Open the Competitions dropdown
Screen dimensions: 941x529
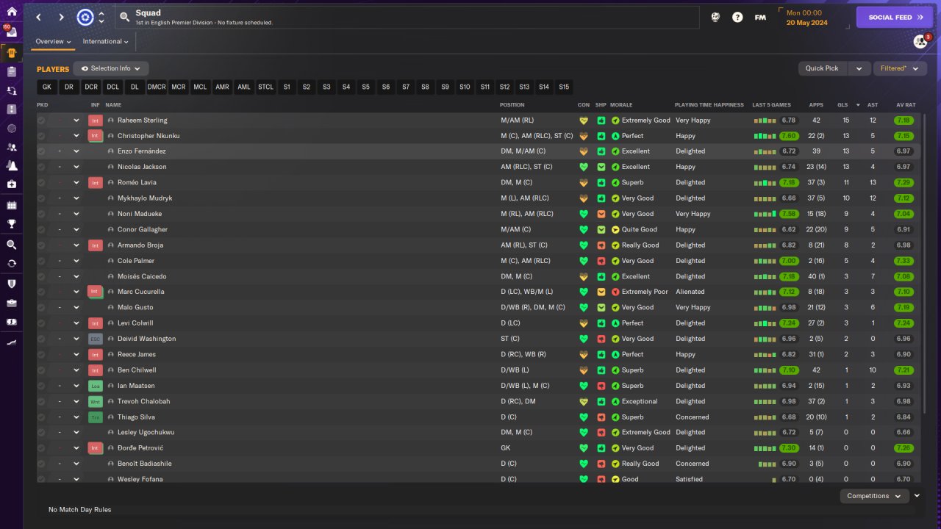[874, 496]
